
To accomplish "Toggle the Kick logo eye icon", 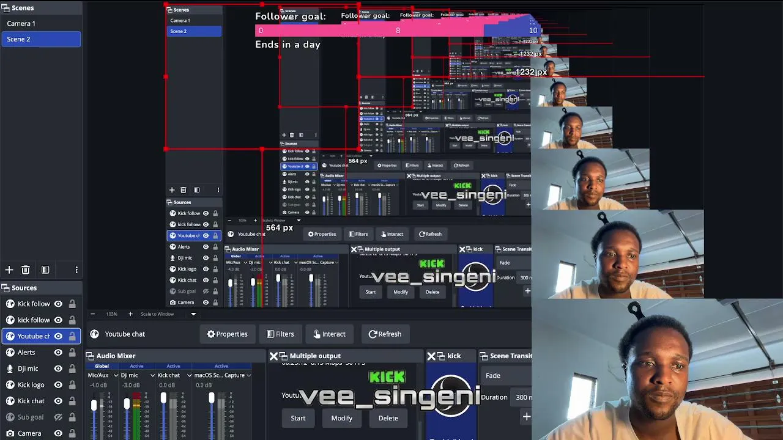I will coord(58,385).
